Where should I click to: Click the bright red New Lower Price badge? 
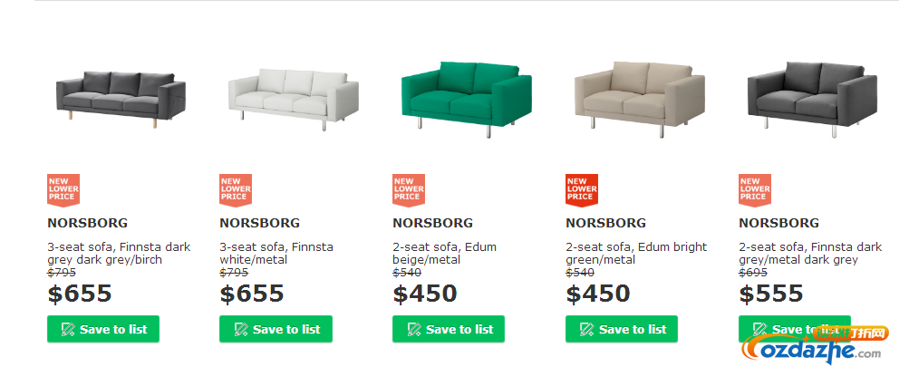coord(582,190)
